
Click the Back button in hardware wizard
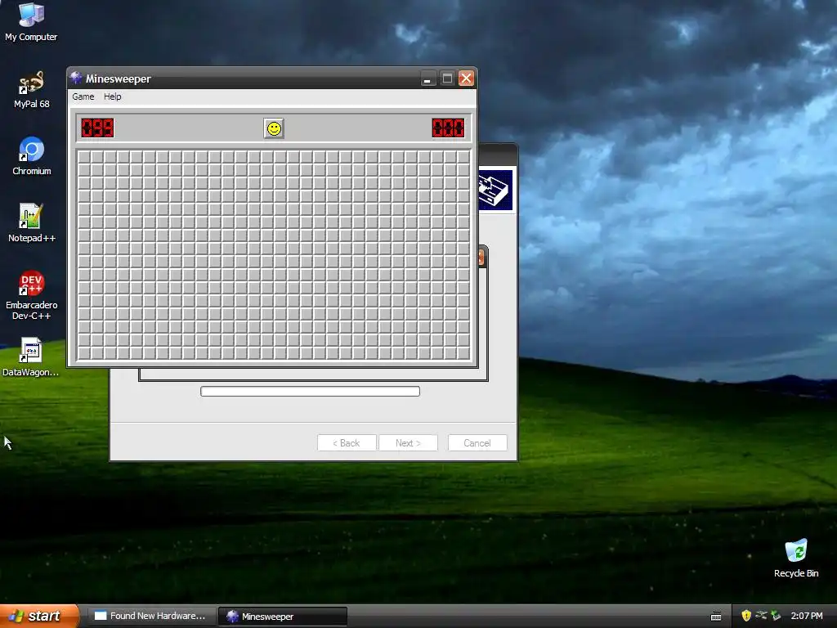(347, 442)
